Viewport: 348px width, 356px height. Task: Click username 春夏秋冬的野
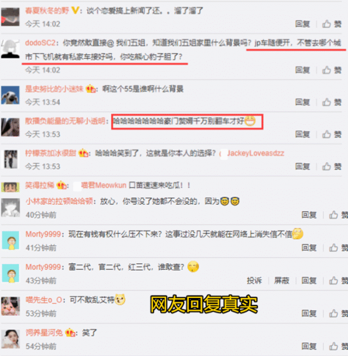[47, 10]
